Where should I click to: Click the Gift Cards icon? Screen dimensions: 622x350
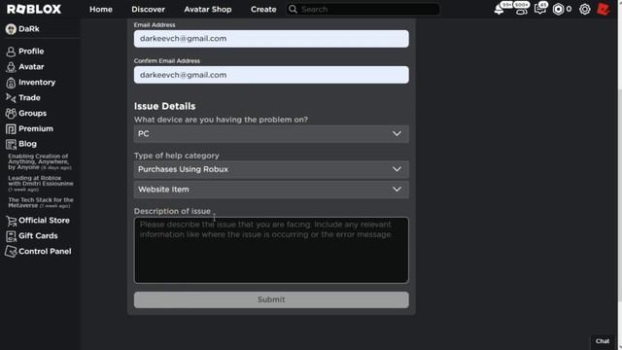click(x=11, y=236)
